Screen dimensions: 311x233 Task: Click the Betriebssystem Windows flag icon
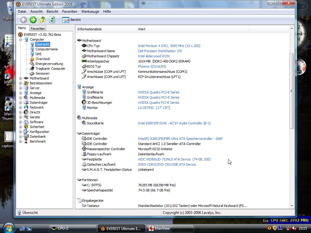click(26, 83)
